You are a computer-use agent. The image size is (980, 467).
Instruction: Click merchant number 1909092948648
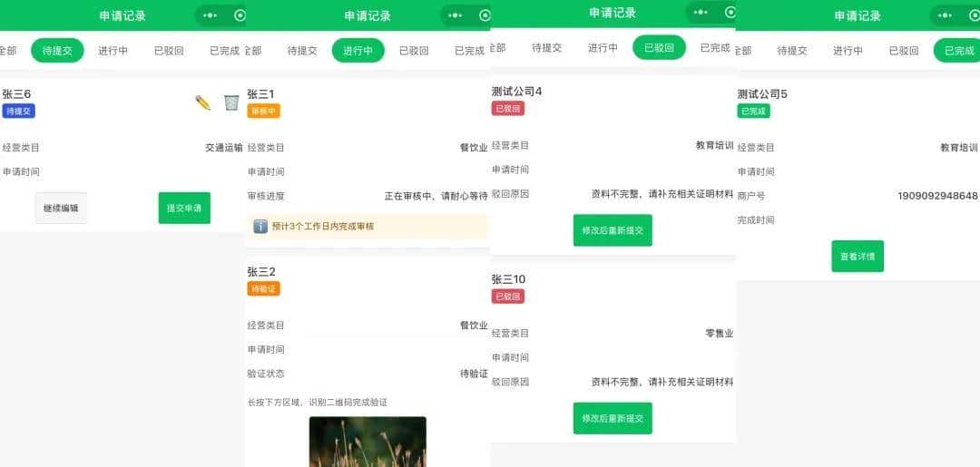[937, 196]
